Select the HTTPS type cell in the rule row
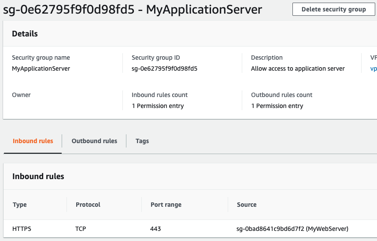Screen dimensions: 377x241 22,229
